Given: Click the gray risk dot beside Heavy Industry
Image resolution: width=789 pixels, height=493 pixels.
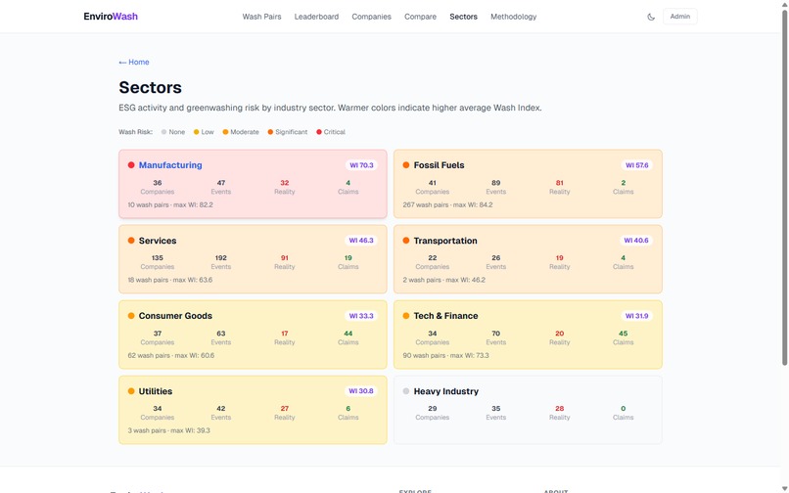Looking at the screenshot, I should 406,391.
